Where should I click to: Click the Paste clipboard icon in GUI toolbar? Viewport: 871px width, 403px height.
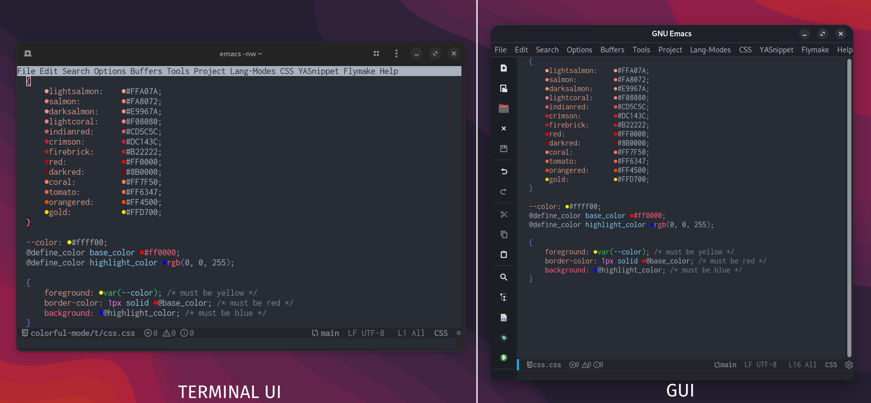pos(504,254)
